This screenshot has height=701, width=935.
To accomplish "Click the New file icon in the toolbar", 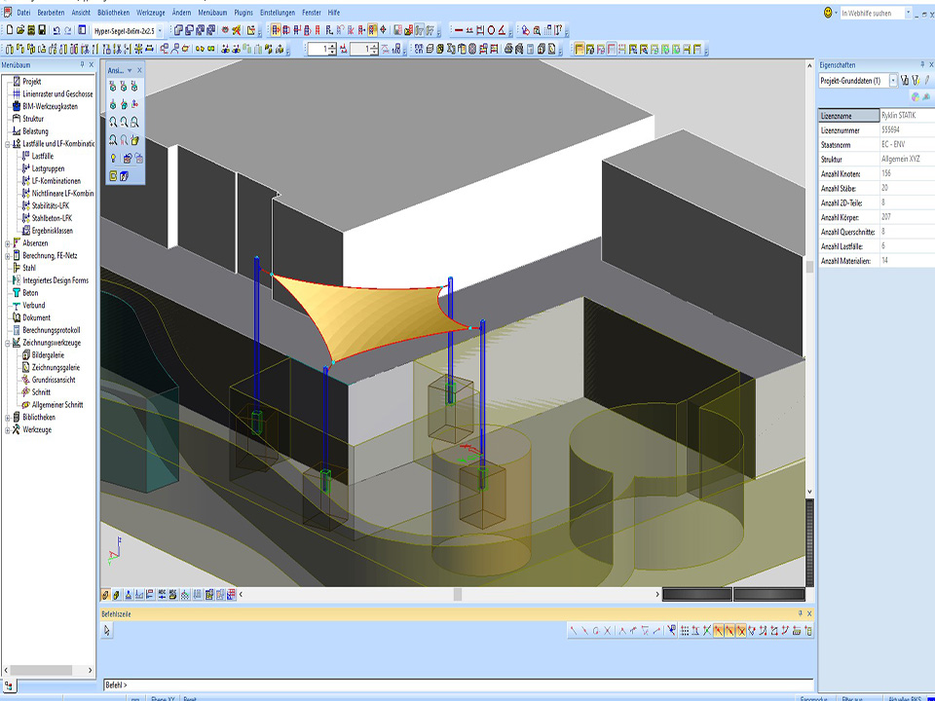I will [10, 30].
